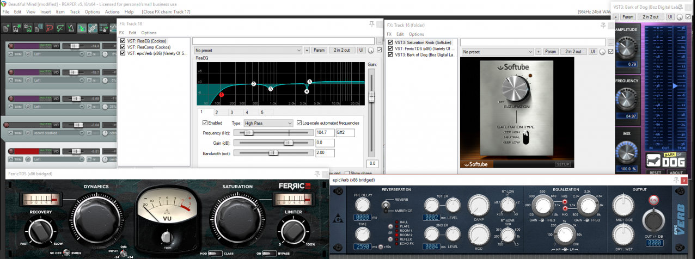
Task: Click the Softube SETUP button
Action: [x=563, y=164]
